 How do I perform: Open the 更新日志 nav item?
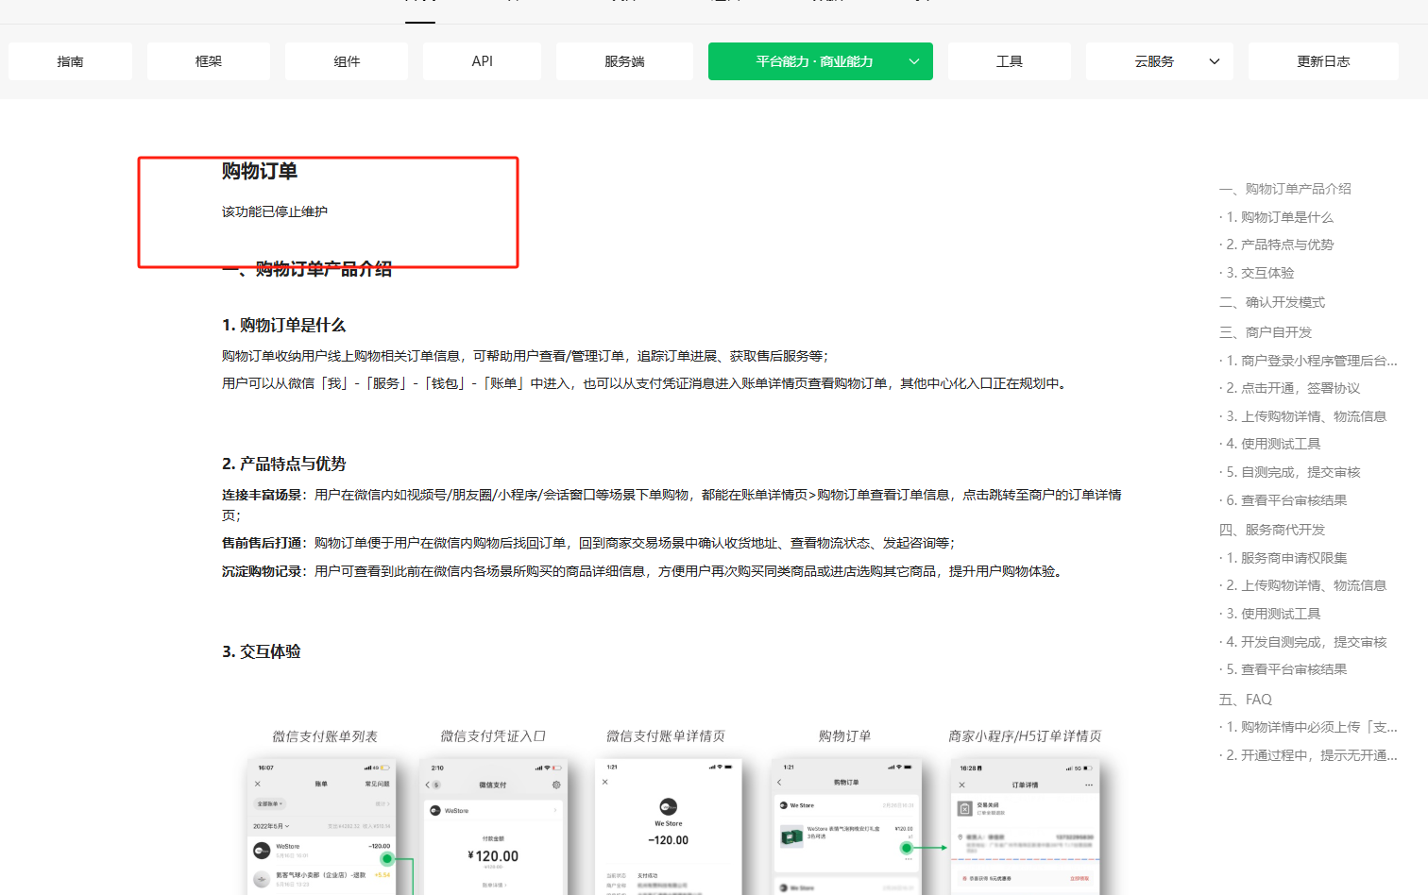(1323, 60)
